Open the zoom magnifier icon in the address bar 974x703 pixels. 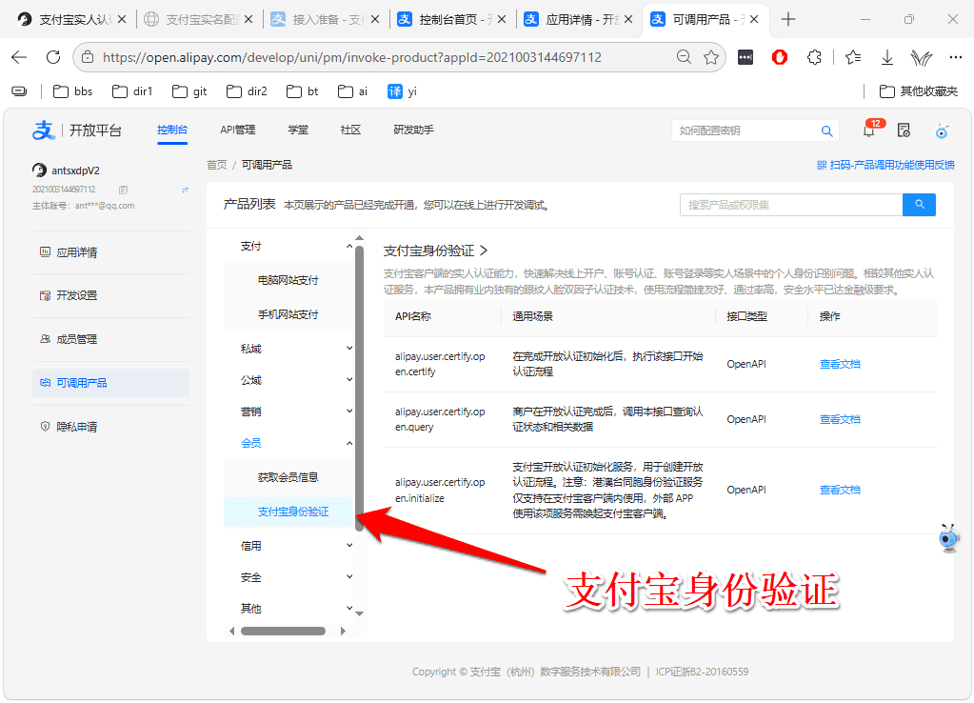(x=684, y=57)
